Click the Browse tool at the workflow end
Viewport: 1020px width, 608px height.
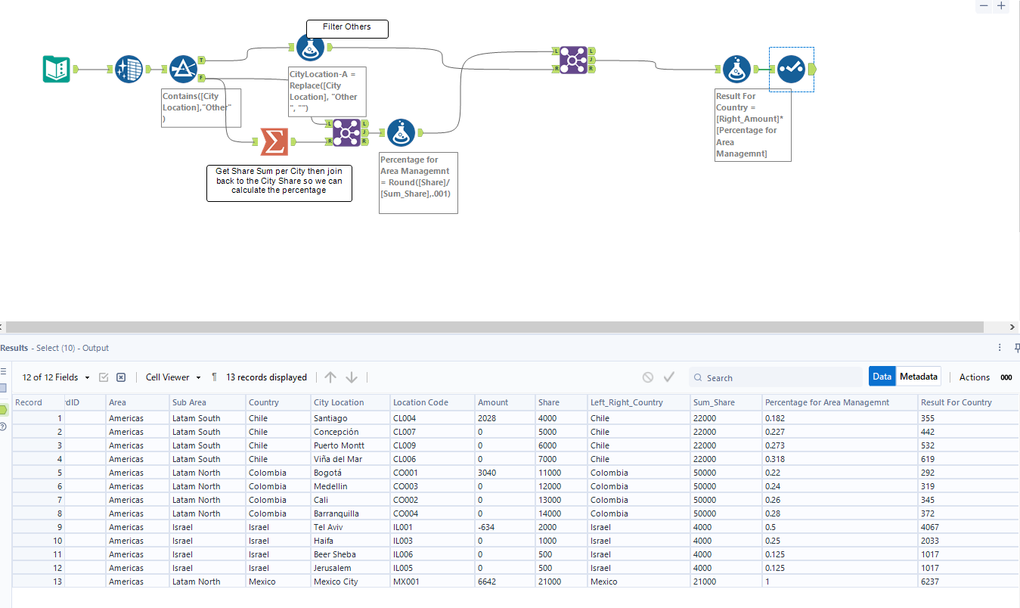(792, 69)
